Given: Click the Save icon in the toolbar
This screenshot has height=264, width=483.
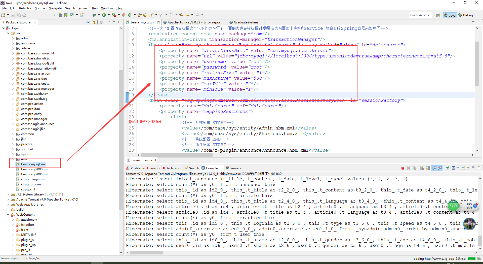Looking at the screenshot, I should 13,15.
